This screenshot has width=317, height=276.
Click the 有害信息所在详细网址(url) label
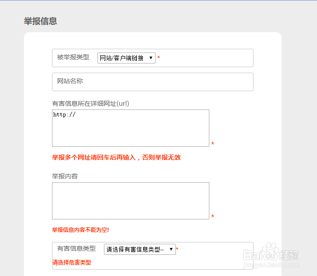[x=90, y=103]
